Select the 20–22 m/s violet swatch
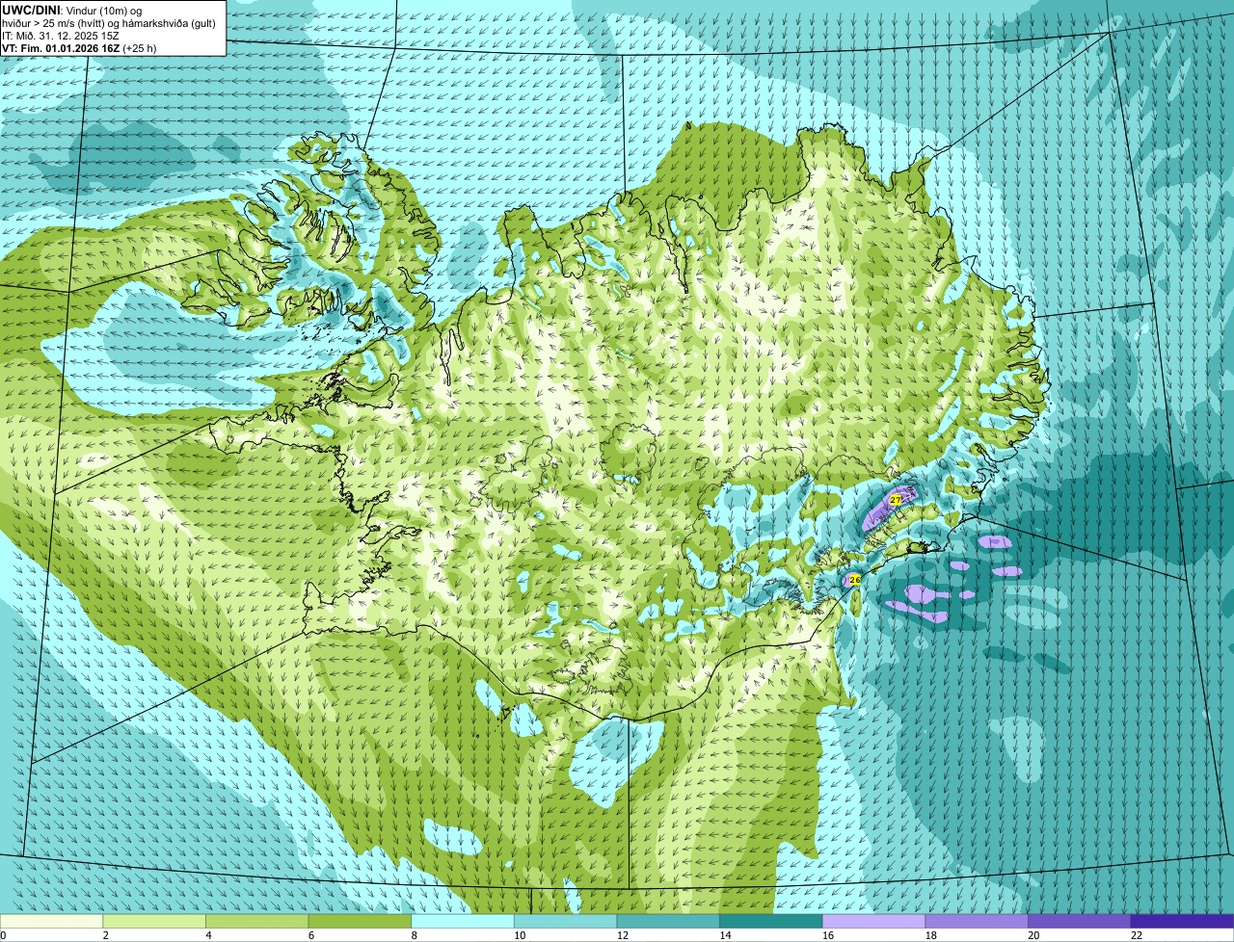Image resolution: width=1234 pixels, height=942 pixels. (1080, 921)
